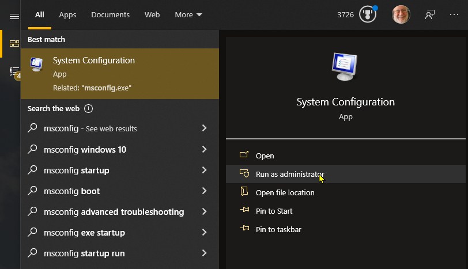Click Open in the preview pane
Screen dimensions: 468x269
pyautogui.click(x=346, y=156)
